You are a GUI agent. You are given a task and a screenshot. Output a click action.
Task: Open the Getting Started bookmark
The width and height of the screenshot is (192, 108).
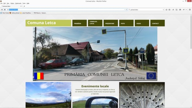pos(15,13)
